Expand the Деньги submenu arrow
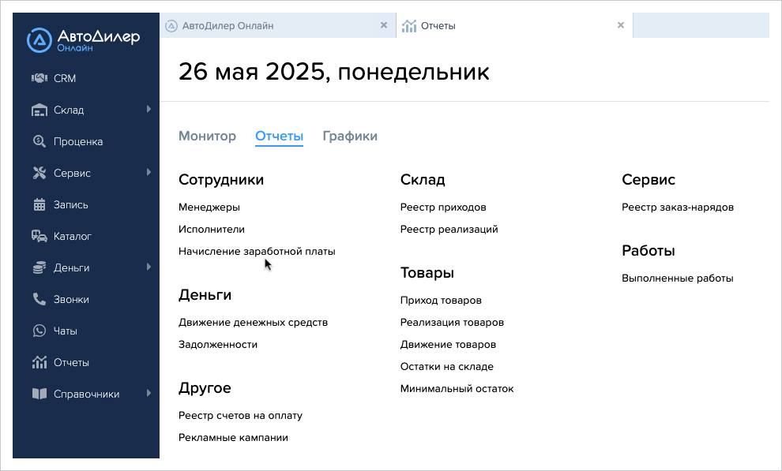 coord(149,267)
